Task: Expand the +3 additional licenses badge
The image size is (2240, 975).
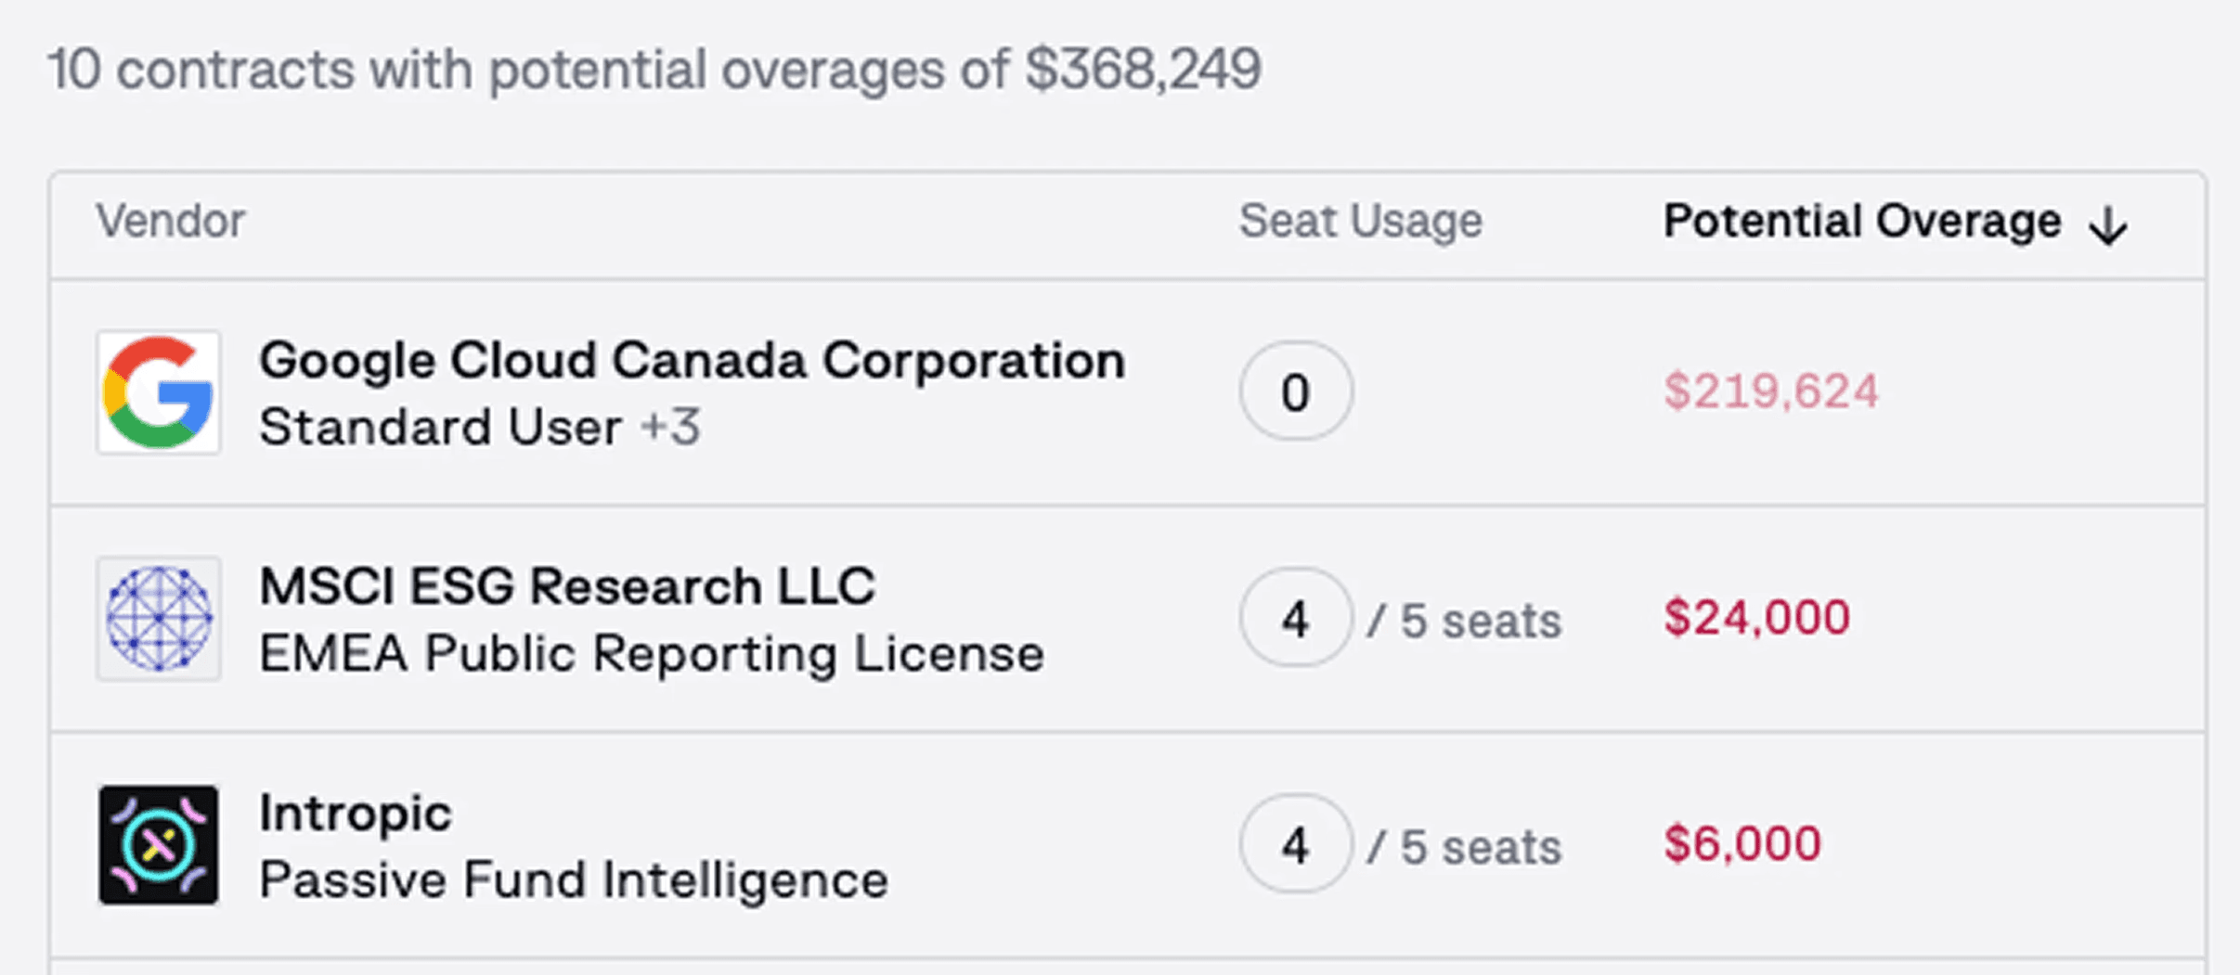Action: (670, 428)
